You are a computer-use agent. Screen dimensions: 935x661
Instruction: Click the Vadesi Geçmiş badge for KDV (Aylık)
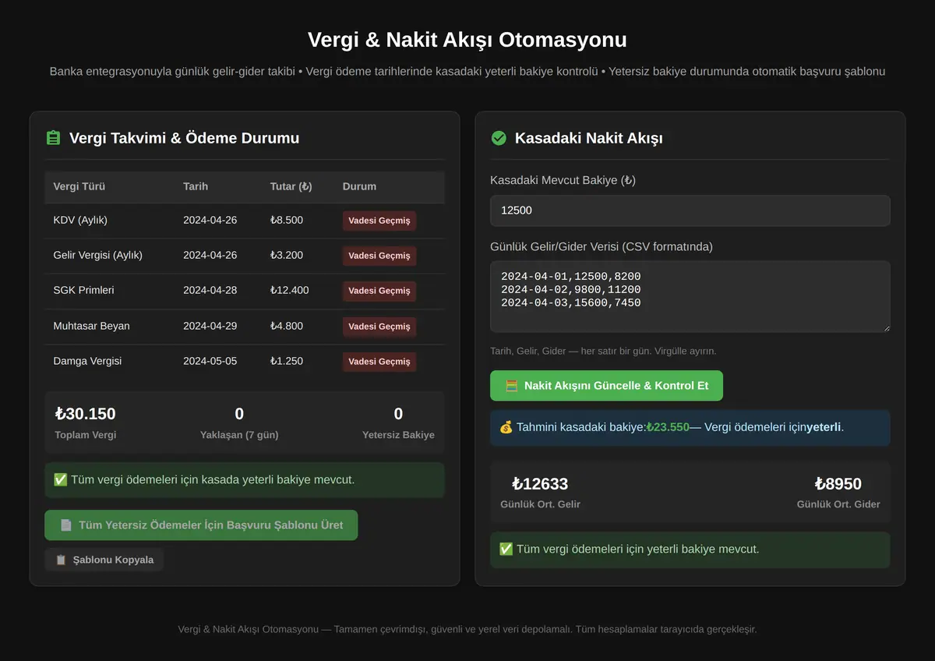pos(379,221)
